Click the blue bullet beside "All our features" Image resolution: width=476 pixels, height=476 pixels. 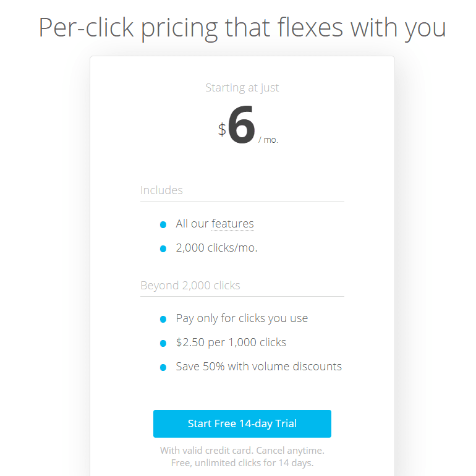coord(163,224)
